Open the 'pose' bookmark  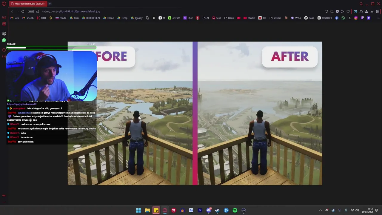(309, 18)
